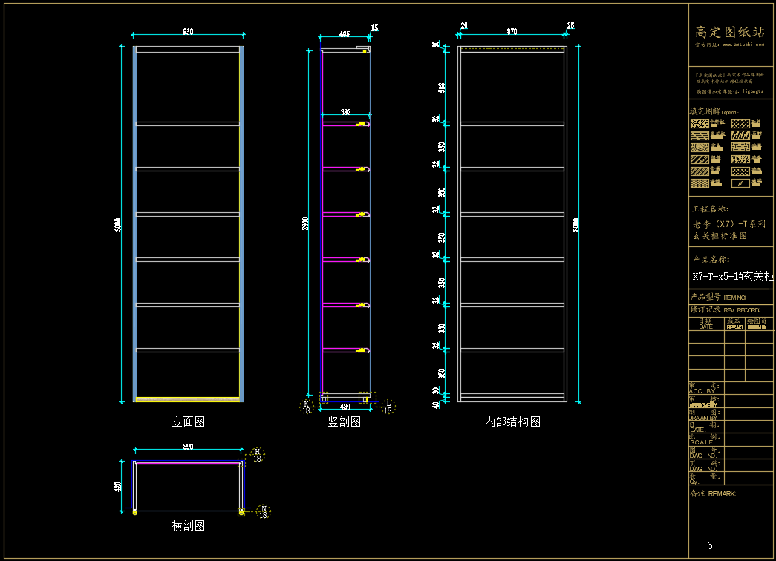The width and height of the screenshot is (776, 561).
Task: Pick the top-right hatch pattern in legend
Action: click(740, 124)
